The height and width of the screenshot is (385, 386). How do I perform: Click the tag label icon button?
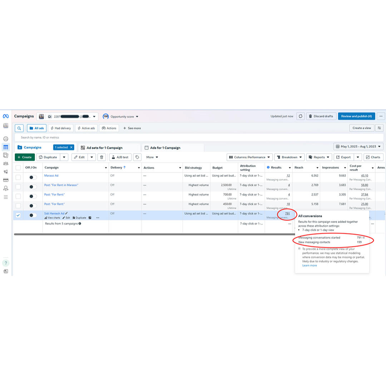[137, 157]
